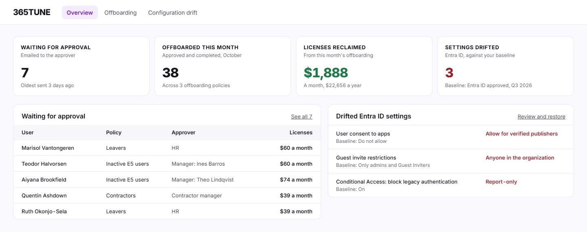Viewport: 587px width, 232px height.
Task: Switch to the Offboarding tab
Action: pyautogui.click(x=120, y=13)
